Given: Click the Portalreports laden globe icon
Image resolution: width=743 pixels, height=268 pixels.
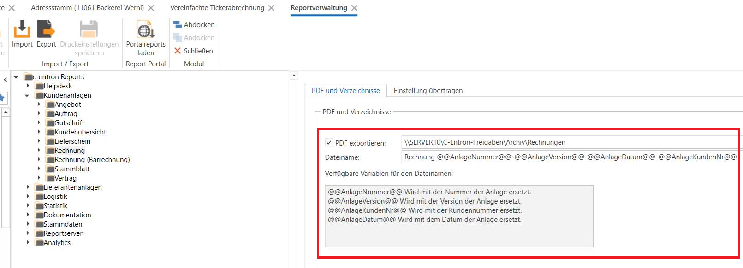Looking at the screenshot, I should point(146,30).
